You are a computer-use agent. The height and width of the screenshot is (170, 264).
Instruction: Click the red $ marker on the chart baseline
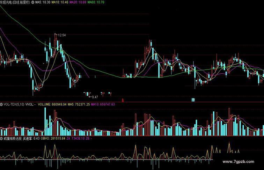[123, 100]
